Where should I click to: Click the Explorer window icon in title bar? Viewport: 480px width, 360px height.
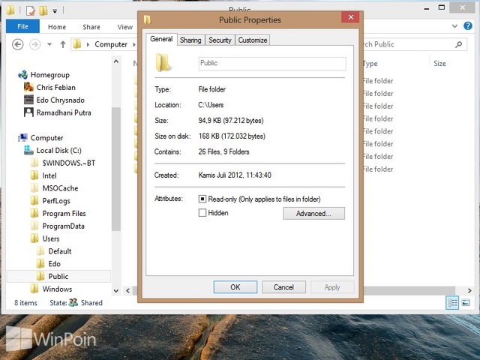(10, 10)
